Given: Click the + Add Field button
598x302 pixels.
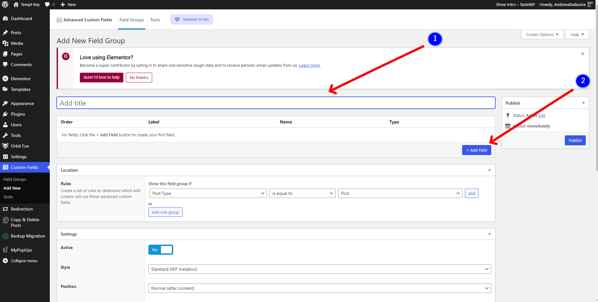Looking at the screenshot, I should tap(477, 150).
